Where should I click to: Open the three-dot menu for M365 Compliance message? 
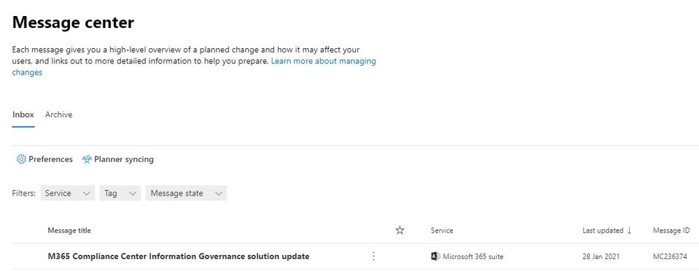tap(373, 256)
